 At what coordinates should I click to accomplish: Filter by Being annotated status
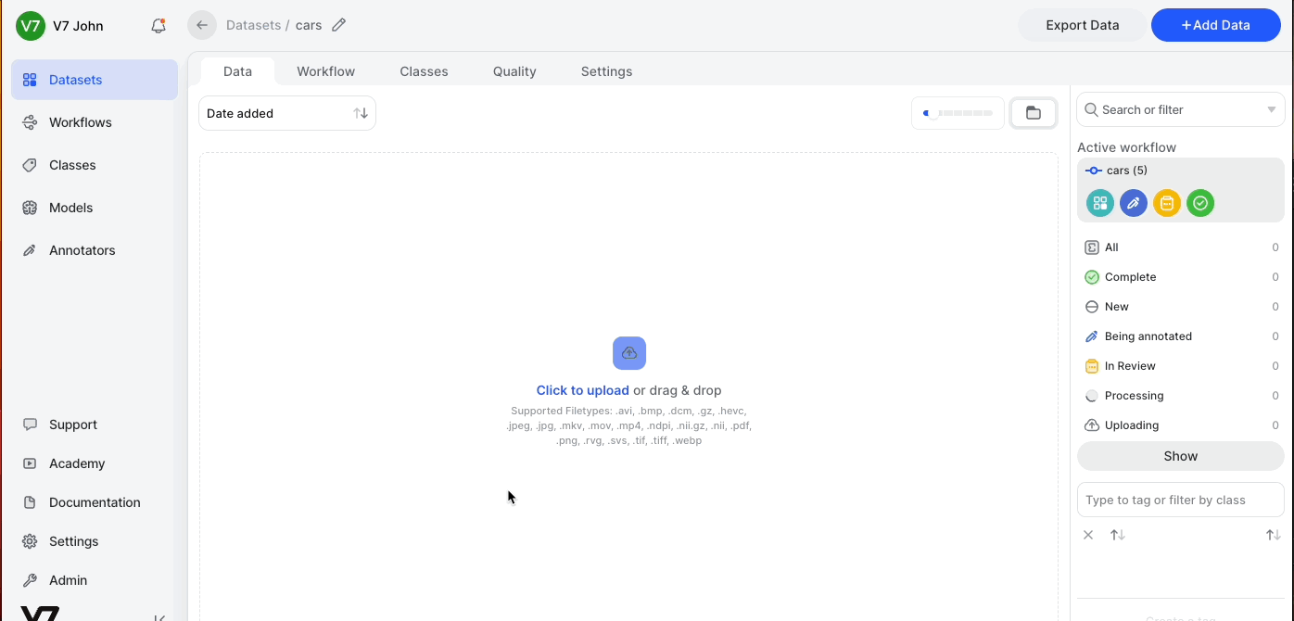pyautogui.click(x=1181, y=336)
